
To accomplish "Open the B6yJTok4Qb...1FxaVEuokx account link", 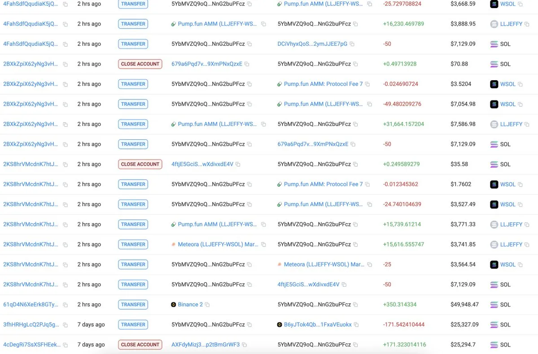I will point(318,324).
